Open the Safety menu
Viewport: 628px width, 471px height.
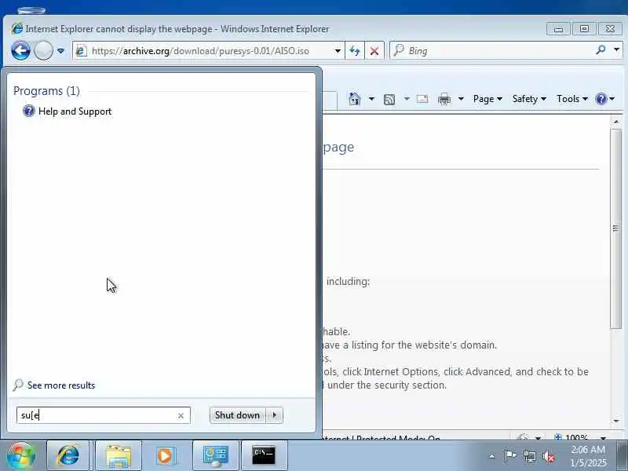pos(529,99)
